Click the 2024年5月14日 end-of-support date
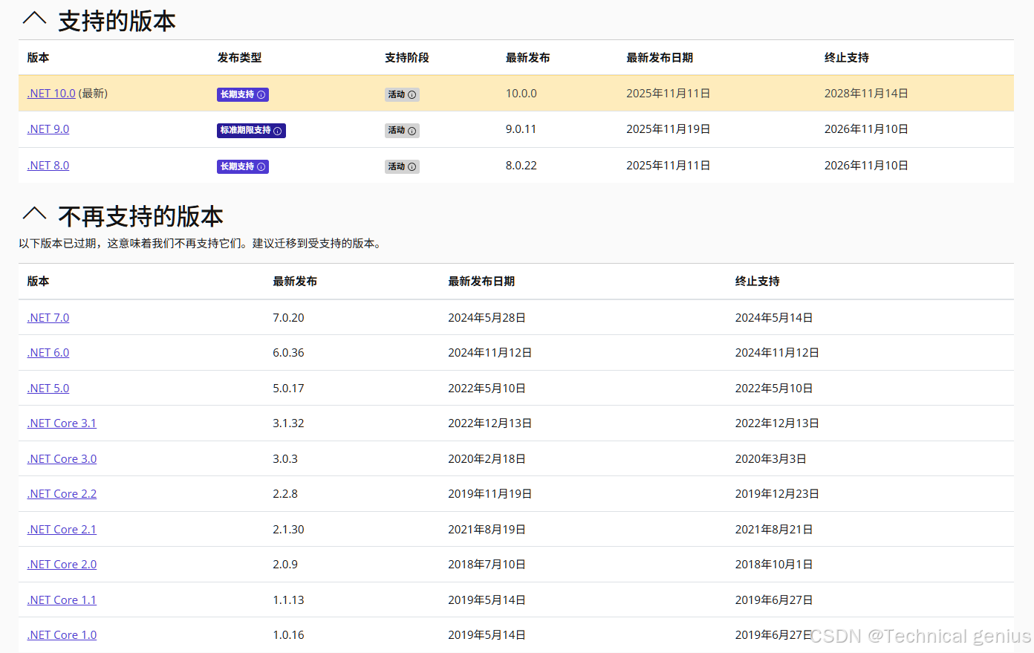Image resolution: width=1034 pixels, height=653 pixels. click(774, 318)
